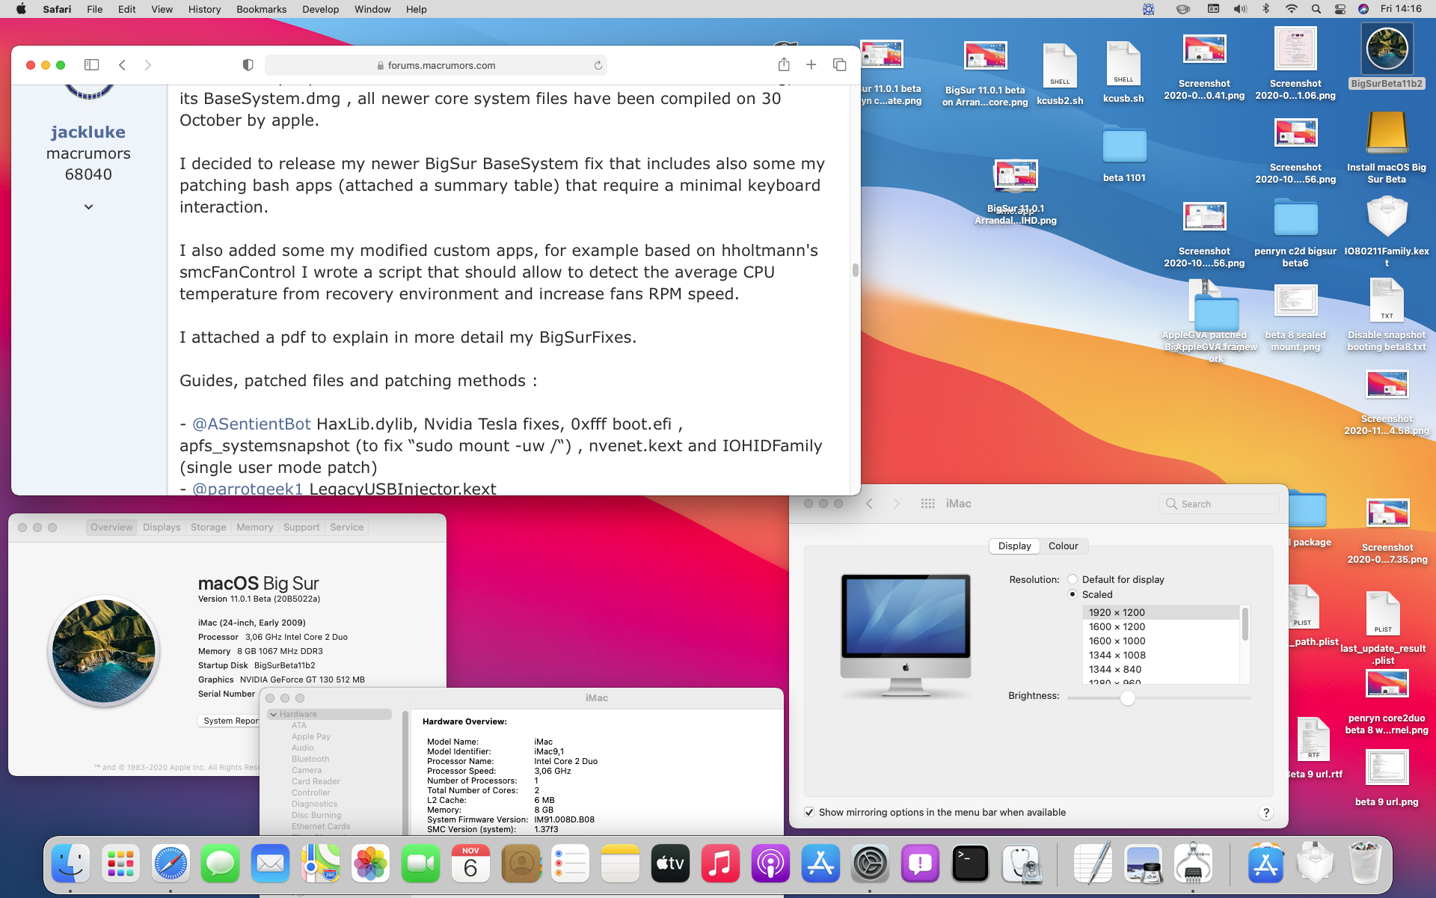Open Terminal from the Dock
This screenshot has width=1436, height=898.
(970, 864)
